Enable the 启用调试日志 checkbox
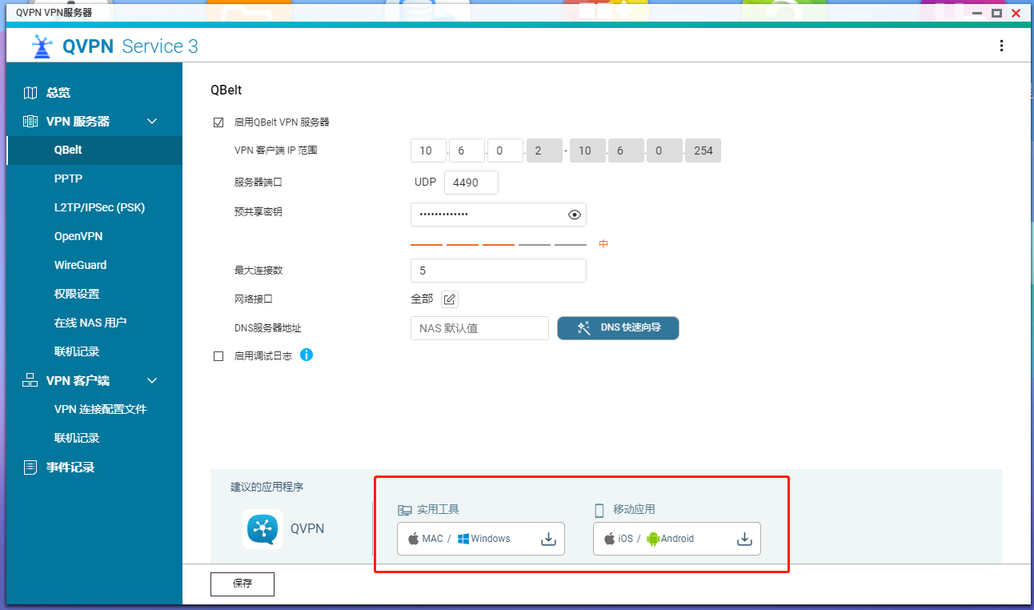The height and width of the screenshot is (610, 1034). coord(218,356)
